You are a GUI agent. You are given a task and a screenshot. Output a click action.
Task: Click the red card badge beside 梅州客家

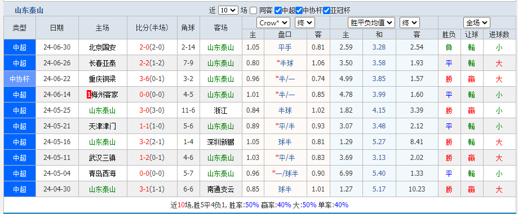(x=88, y=95)
